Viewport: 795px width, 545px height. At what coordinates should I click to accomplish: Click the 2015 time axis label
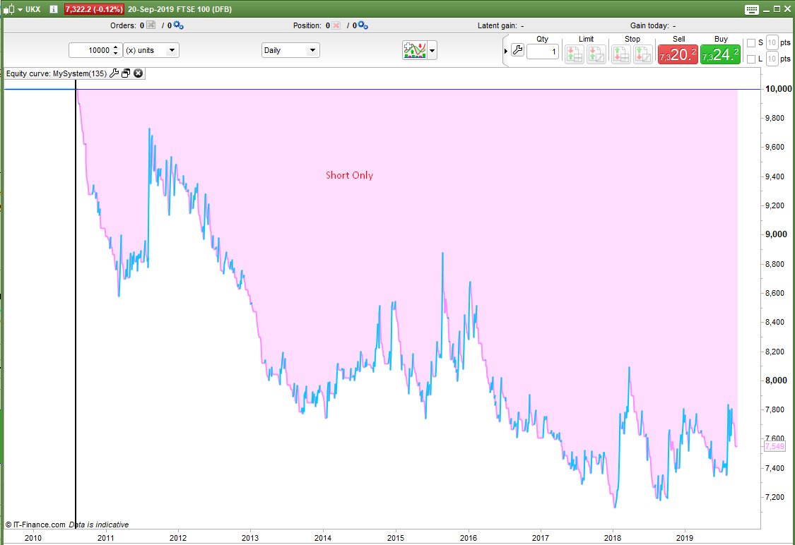point(396,538)
